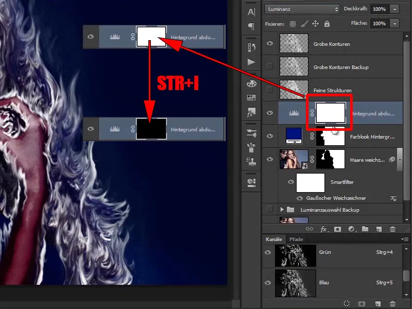This screenshot has width=412, height=309.
Task: Create a new channel
Action: 377,304
